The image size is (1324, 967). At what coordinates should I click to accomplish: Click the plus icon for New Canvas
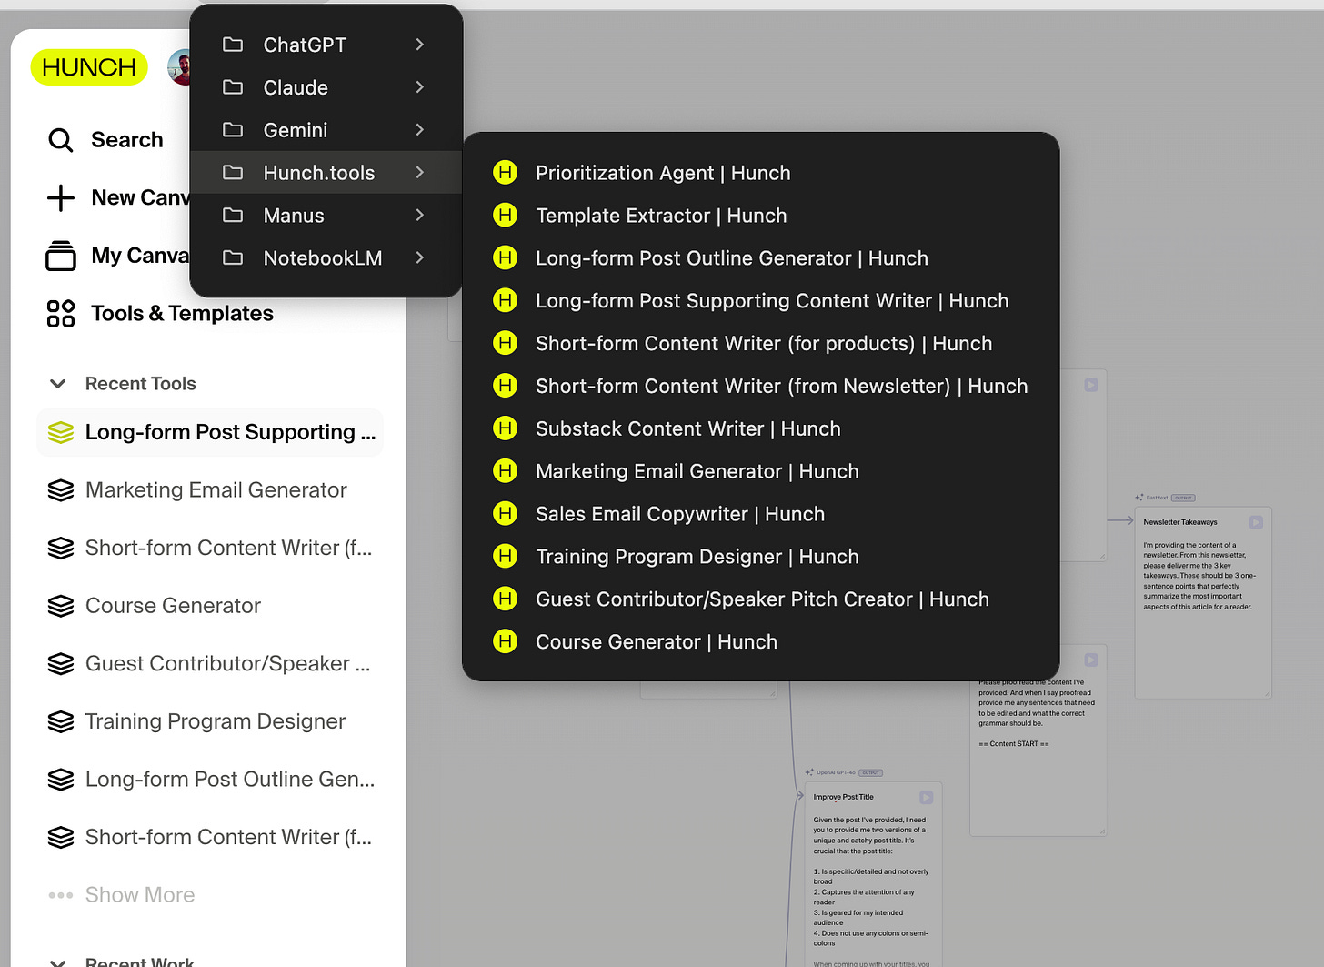click(x=61, y=198)
